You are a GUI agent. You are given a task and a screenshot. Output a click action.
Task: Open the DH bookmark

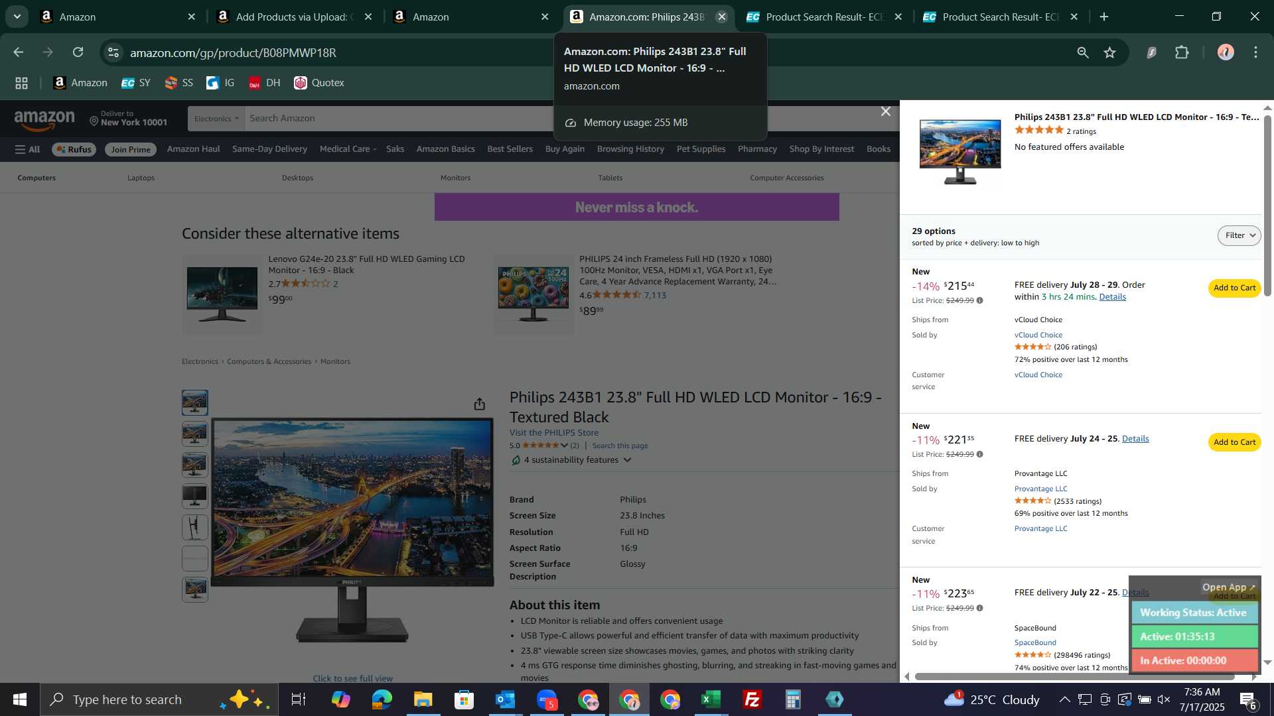tap(264, 83)
